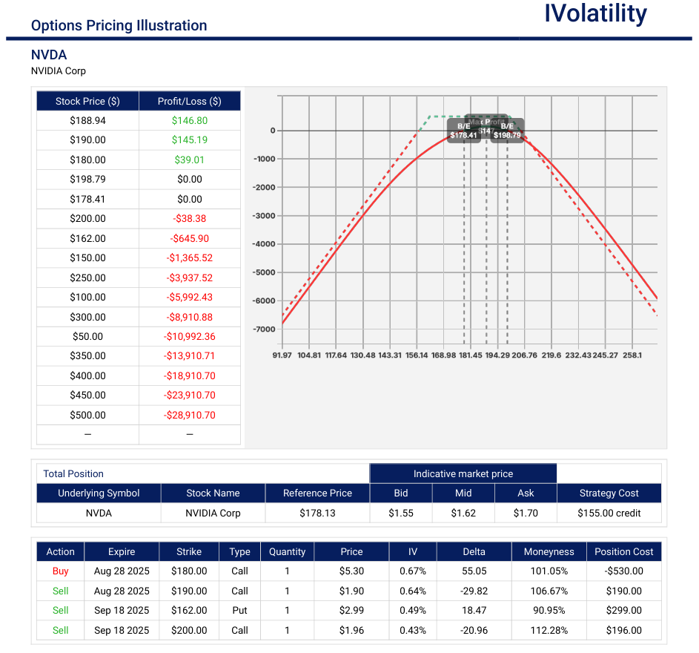Select the $188.94 stock price cell
Image resolution: width=699 pixels, height=653 pixels.
[x=87, y=120]
